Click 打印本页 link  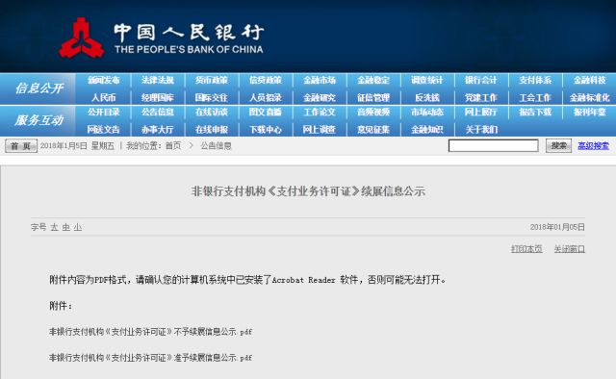click(x=526, y=248)
